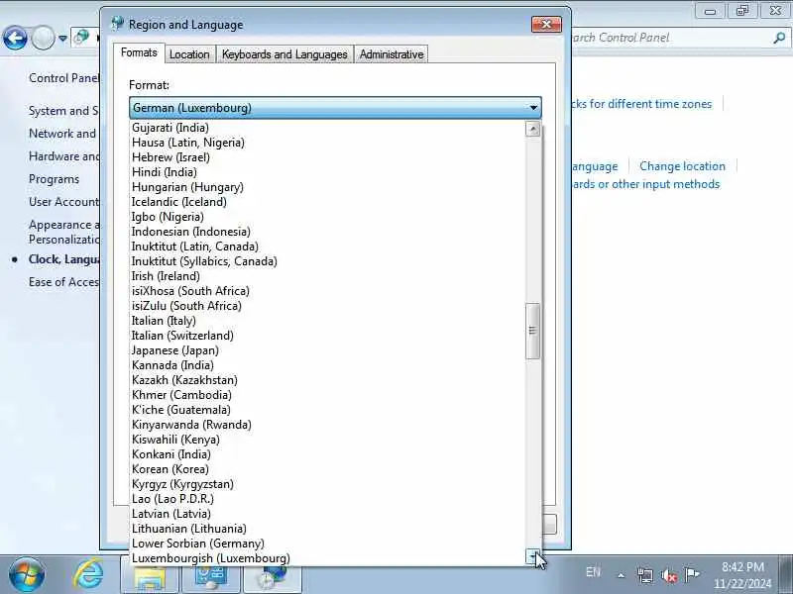The height and width of the screenshot is (594, 793).
Task: Collapse the German (Luxembourg) format dropdown
Action: 335,108
